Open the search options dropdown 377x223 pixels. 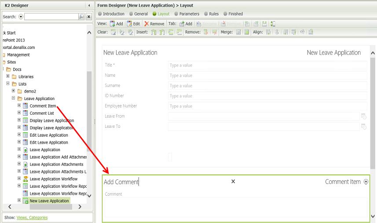[21, 17]
